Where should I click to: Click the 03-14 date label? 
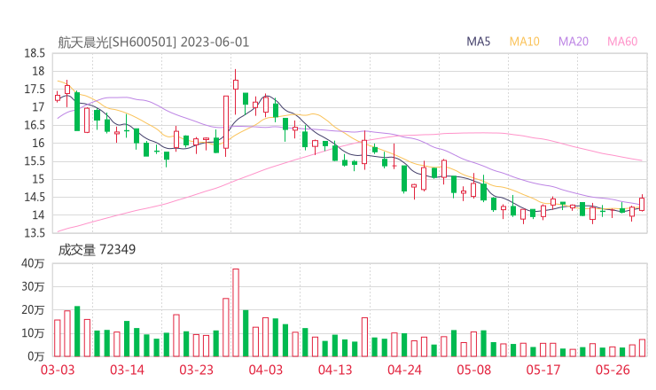[127, 370]
